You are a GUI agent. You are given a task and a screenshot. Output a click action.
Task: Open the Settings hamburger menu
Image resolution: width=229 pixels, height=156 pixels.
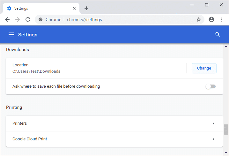coord(11,34)
